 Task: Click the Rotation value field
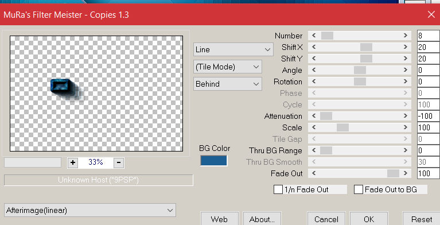tap(429, 82)
